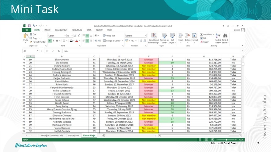Switch to the FORMULAS ribbon tab
The width and height of the screenshot is (271, 152).
77,30
